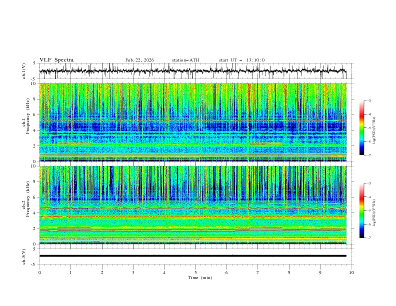The width and height of the screenshot is (396, 306).
Task: Click the ch.2 PSD color scale bar
Action: pyautogui.click(x=362, y=210)
